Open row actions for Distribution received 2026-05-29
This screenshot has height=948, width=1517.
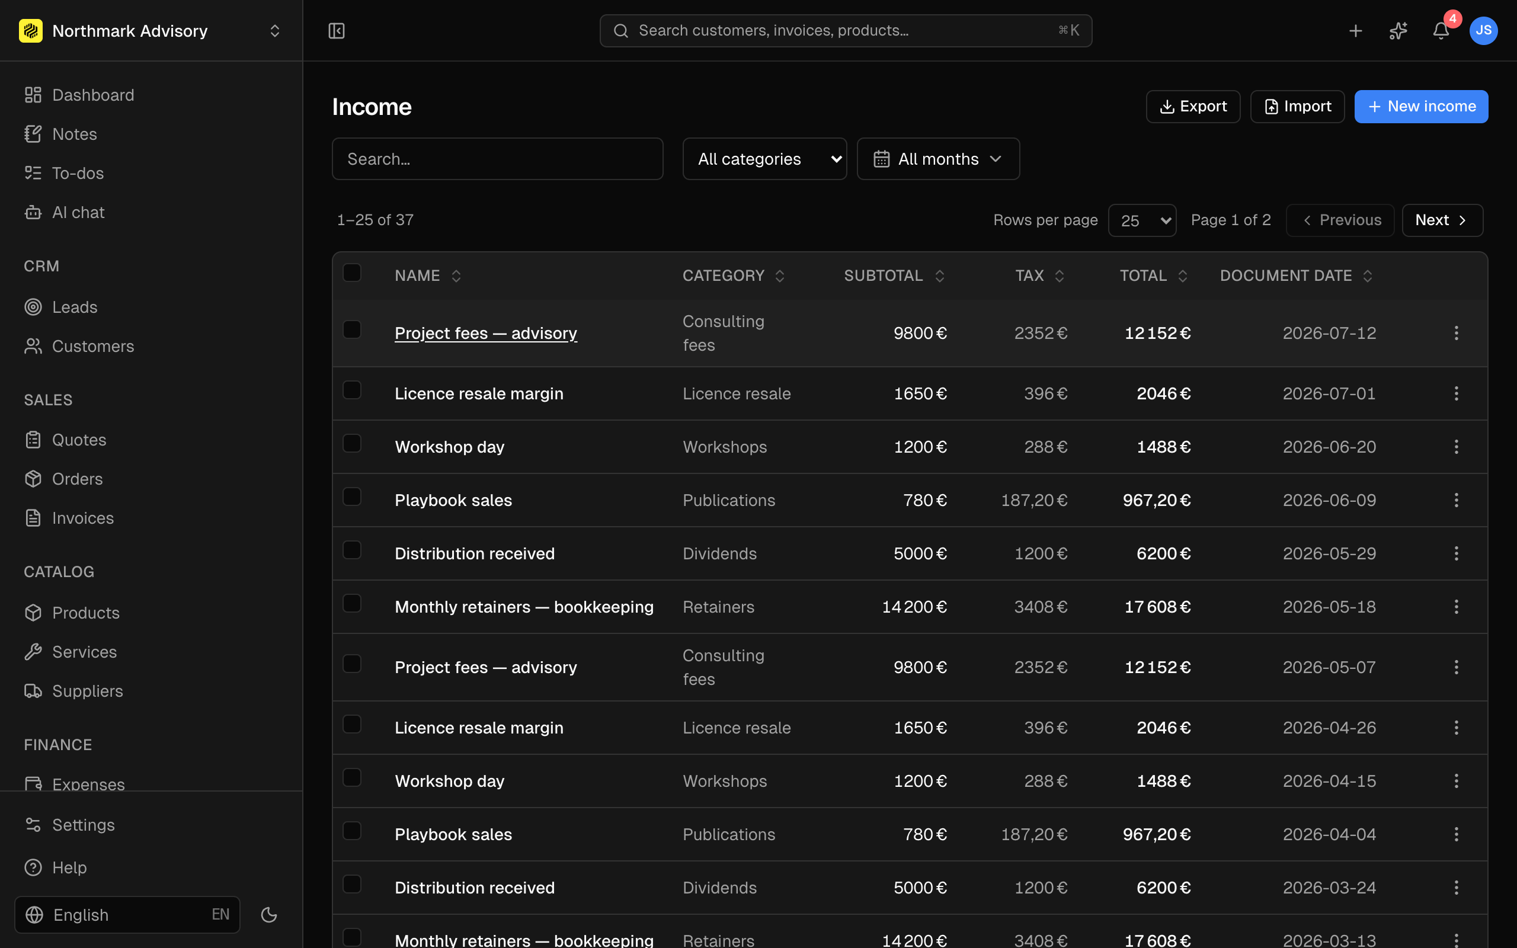[x=1456, y=553]
